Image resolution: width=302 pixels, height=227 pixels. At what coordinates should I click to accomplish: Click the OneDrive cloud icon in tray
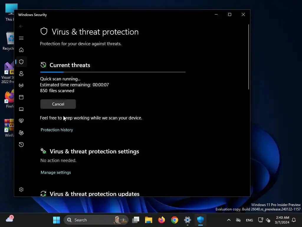pos(238,220)
